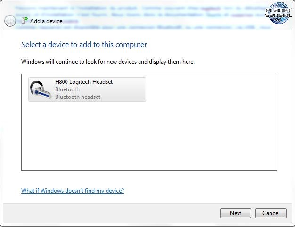Click the "H800 Logitech Headset" device name
The image size is (295, 227).
(84, 82)
